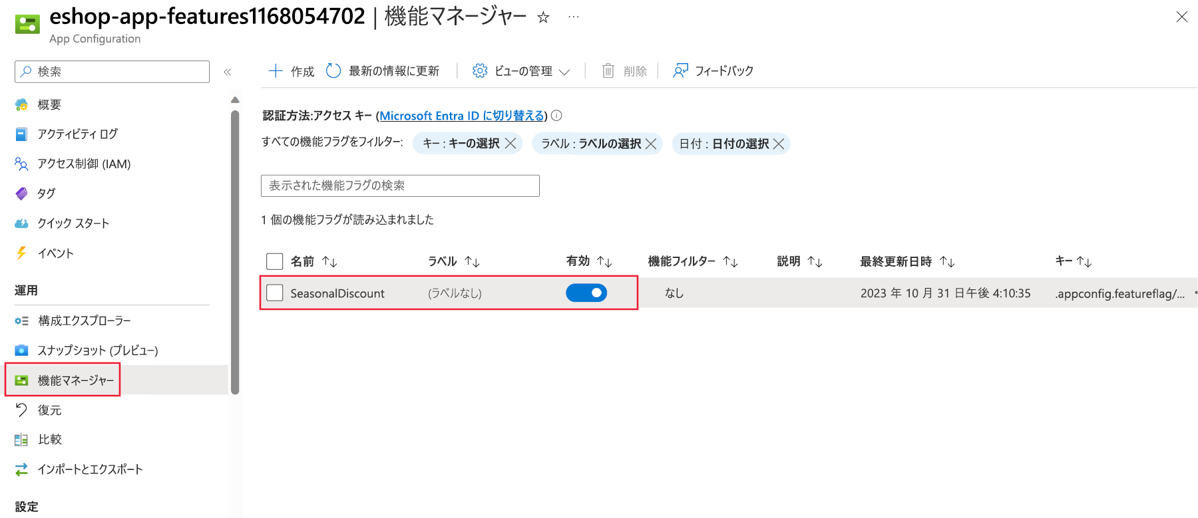1198x518 pixels.
Task: Click フィードバック in the toolbar
Action: [x=713, y=71]
